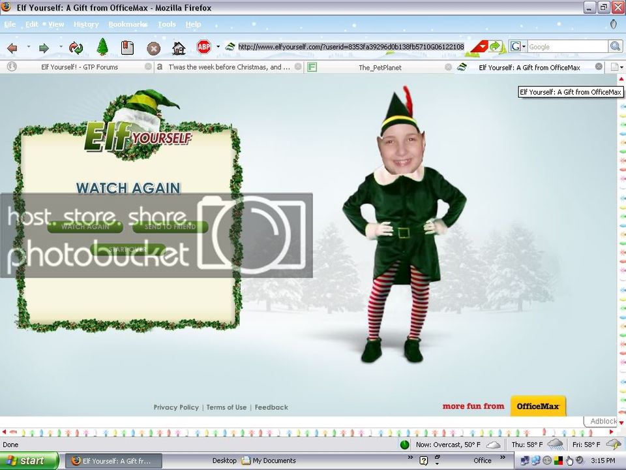The width and height of the screenshot is (626, 470).
Task: Select the Elf Yourself Firefox taskbar button
Action: click(113, 461)
